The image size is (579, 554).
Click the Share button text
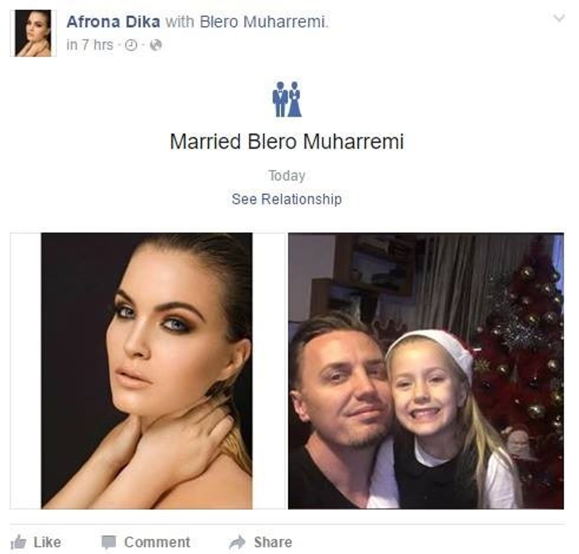click(x=273, y=542)
